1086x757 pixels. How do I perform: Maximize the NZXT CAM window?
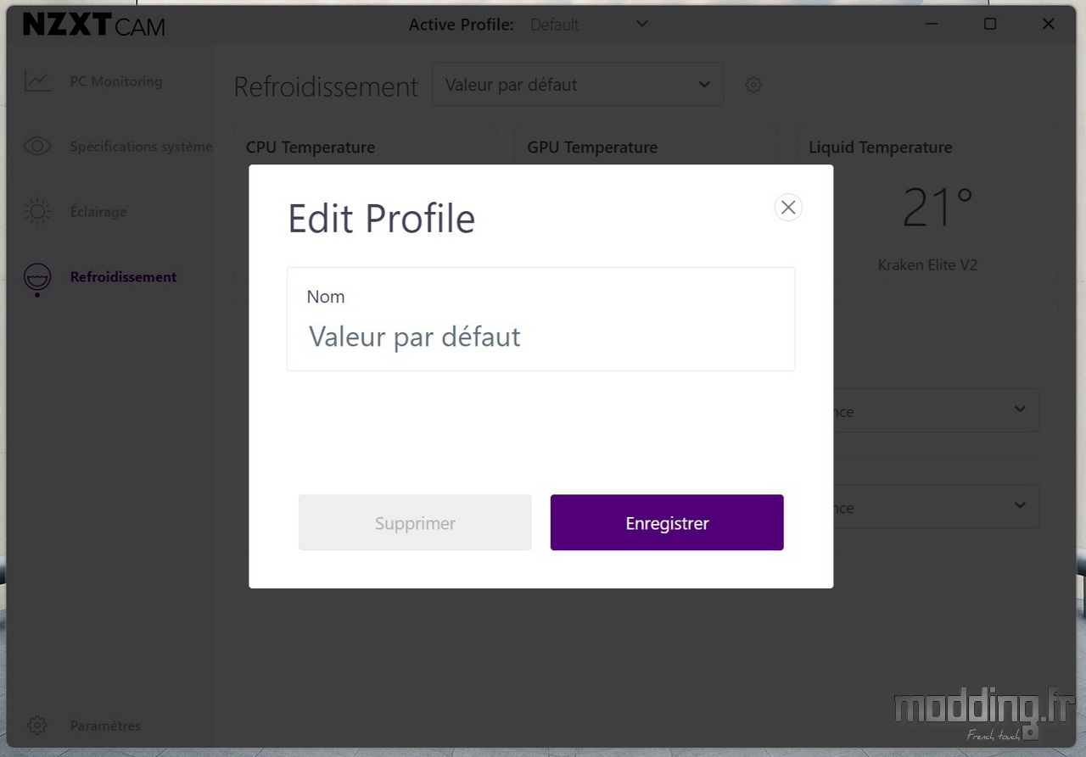tap(990, 24)
